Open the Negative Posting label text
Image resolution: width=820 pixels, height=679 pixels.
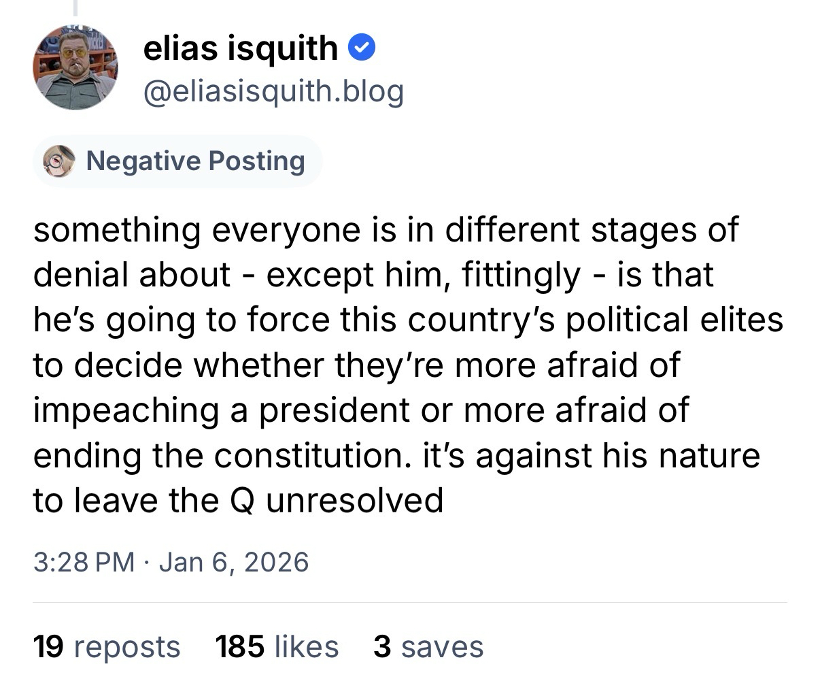[195, 161]
